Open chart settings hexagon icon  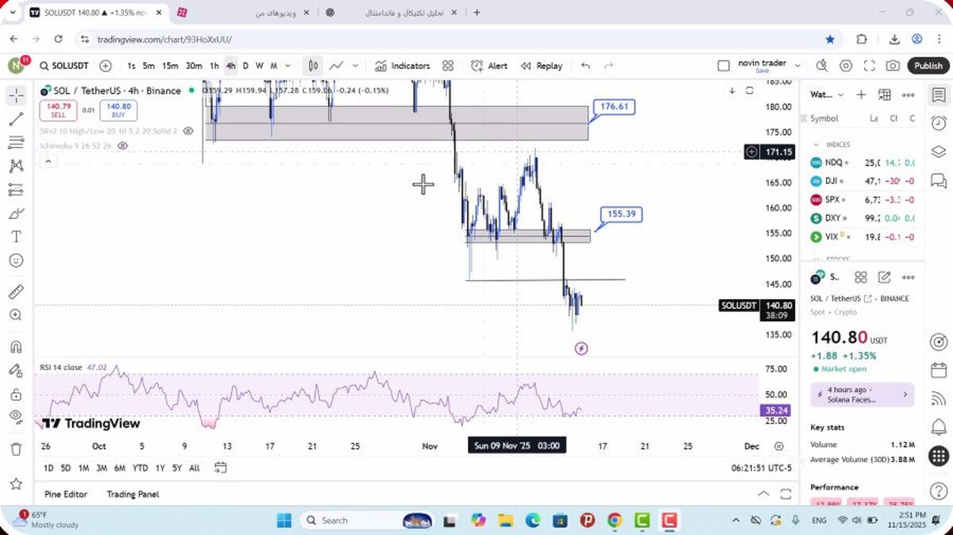click(846, 66)
